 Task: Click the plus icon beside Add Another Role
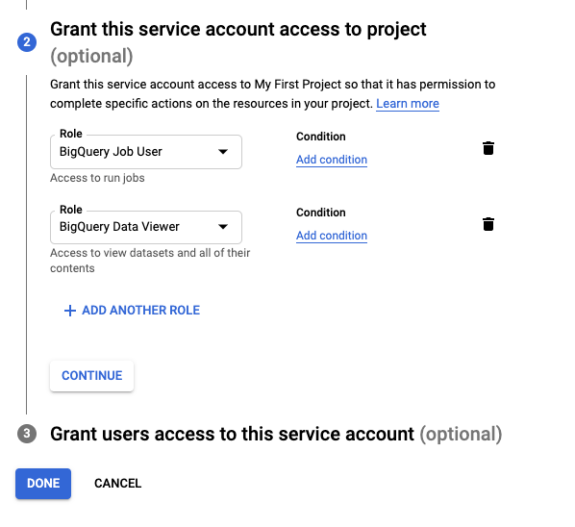pos(69,311)
